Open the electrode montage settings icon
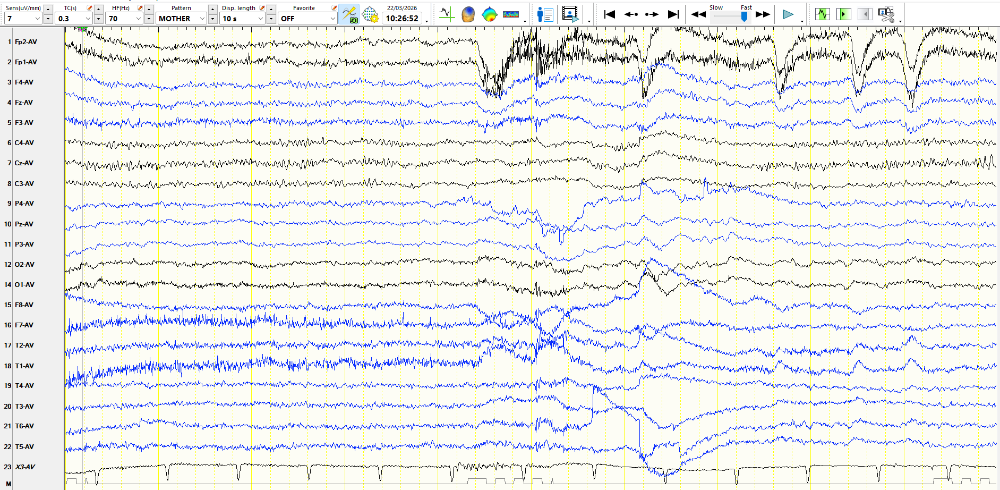This screenshot has width=1000, height=490. (x=370, y=14)
